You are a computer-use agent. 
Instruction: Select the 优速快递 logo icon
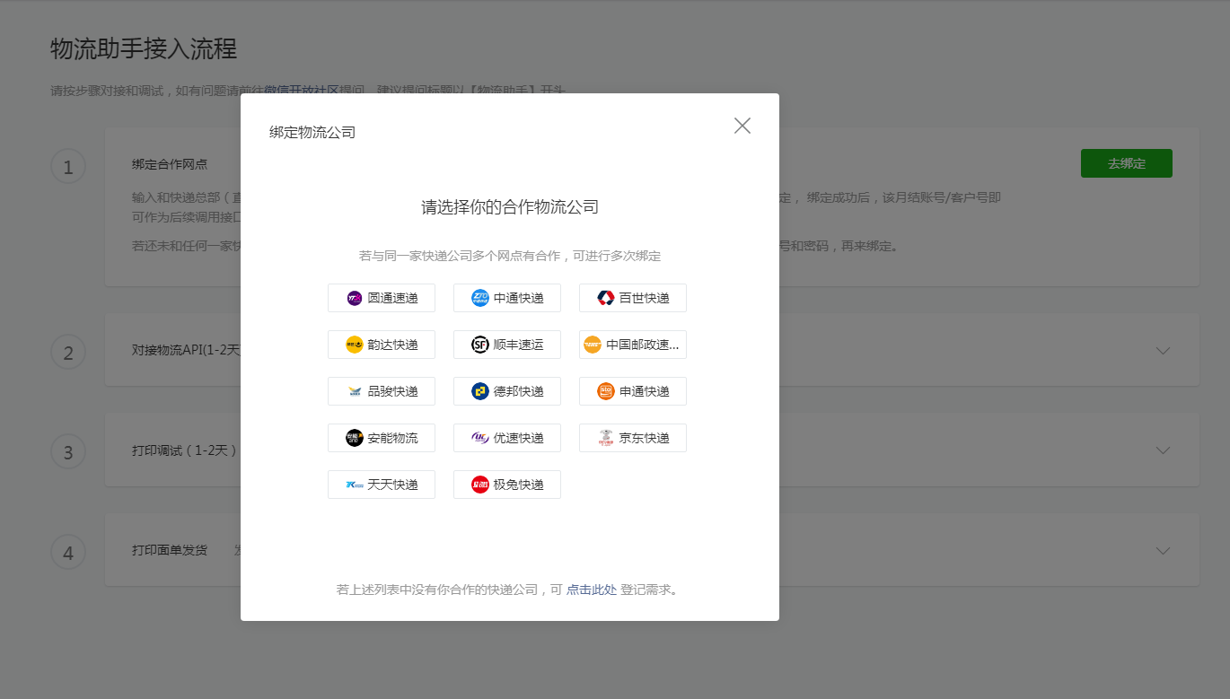(480, 438)
